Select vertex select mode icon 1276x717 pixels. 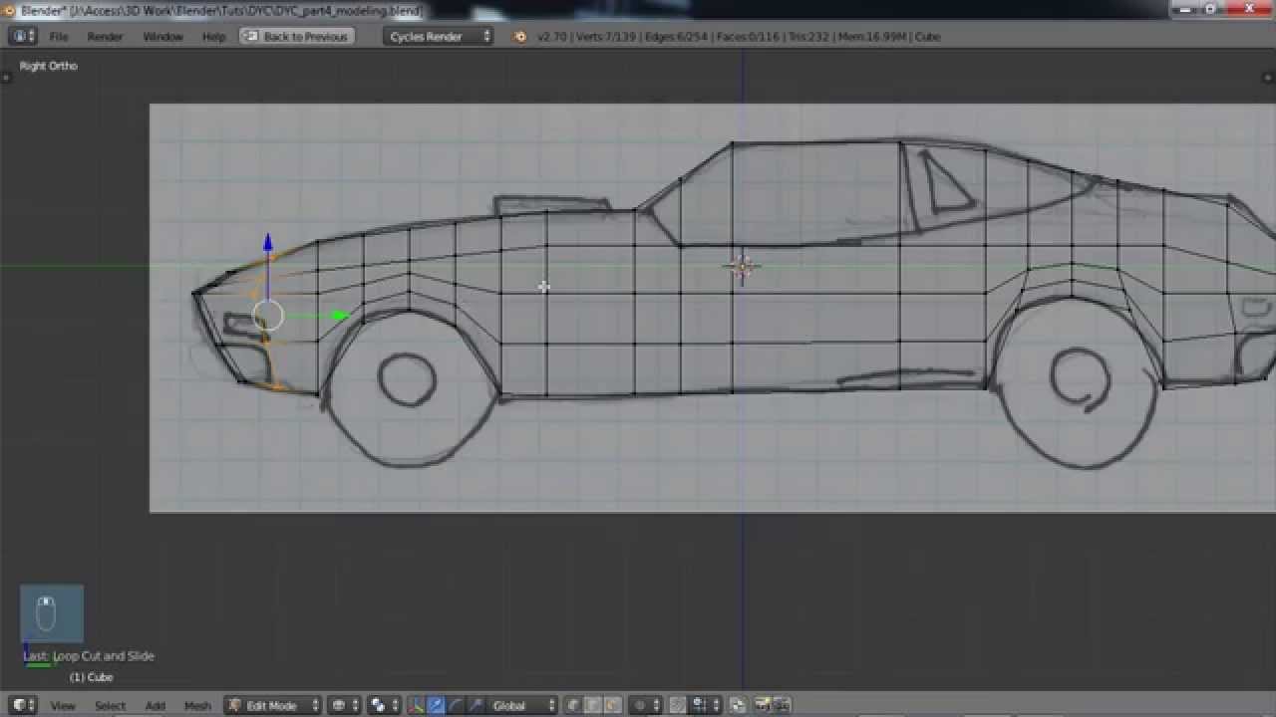coord(573,705)
